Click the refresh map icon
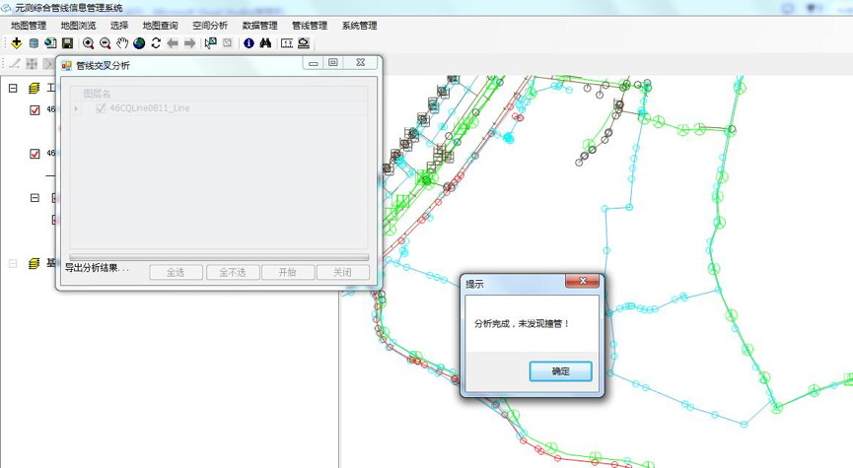The width and height of the screenshot is (853, 468). click(156, 43)
